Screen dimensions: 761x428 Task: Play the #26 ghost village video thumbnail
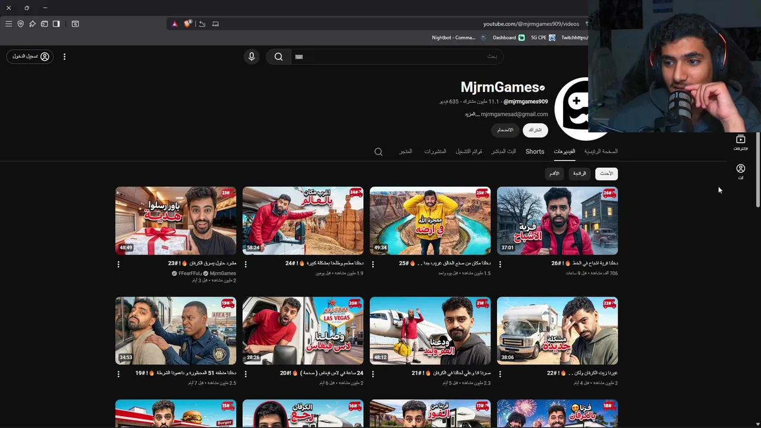557,221
